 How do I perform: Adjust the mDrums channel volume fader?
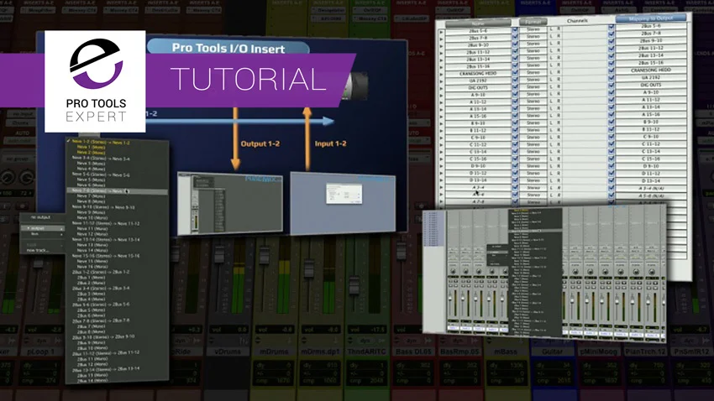pos(265,254)
